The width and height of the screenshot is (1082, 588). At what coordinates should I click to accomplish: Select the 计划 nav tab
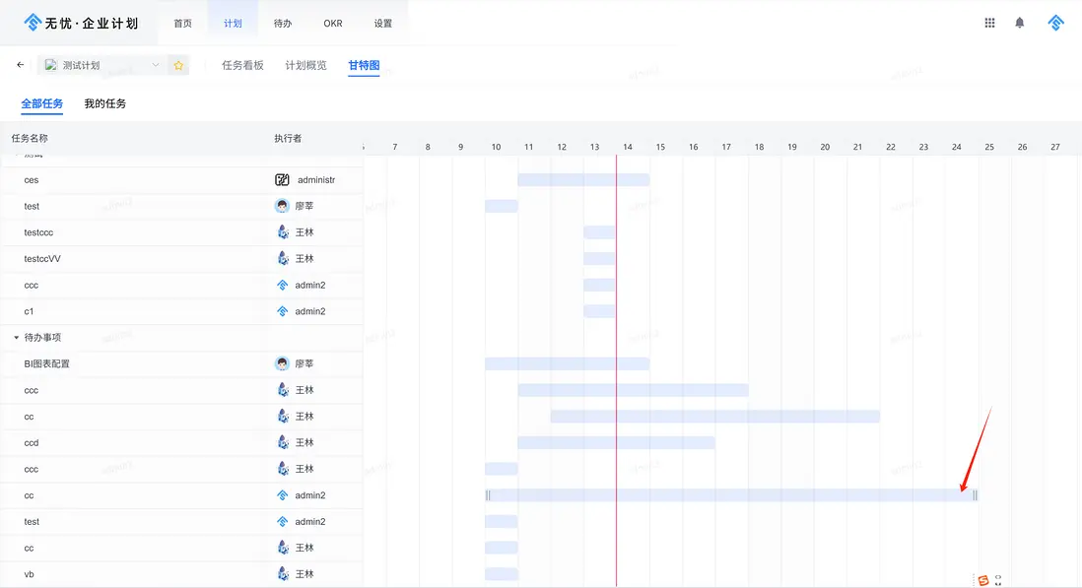pos(233,24)
